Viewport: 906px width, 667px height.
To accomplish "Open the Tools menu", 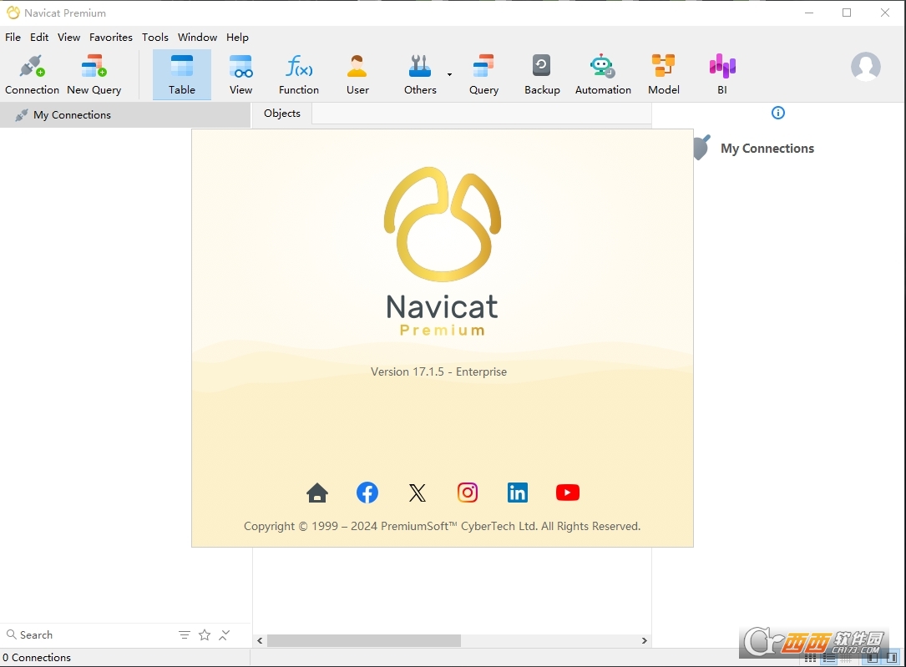I will point(155,37).
